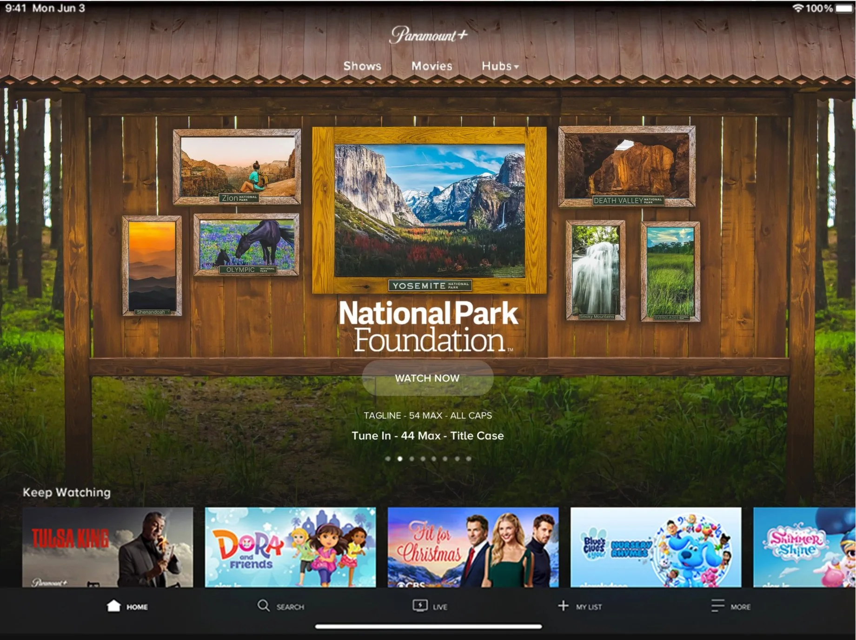Expand the Hubs dropdown
Screen dimensions: 856x640
click(x=500, y=66)
